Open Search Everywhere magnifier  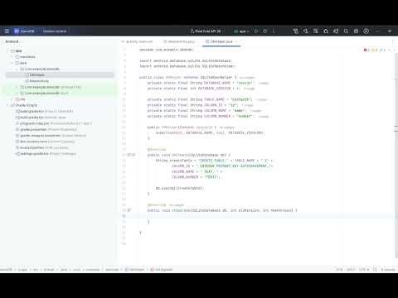click(346, 31)
